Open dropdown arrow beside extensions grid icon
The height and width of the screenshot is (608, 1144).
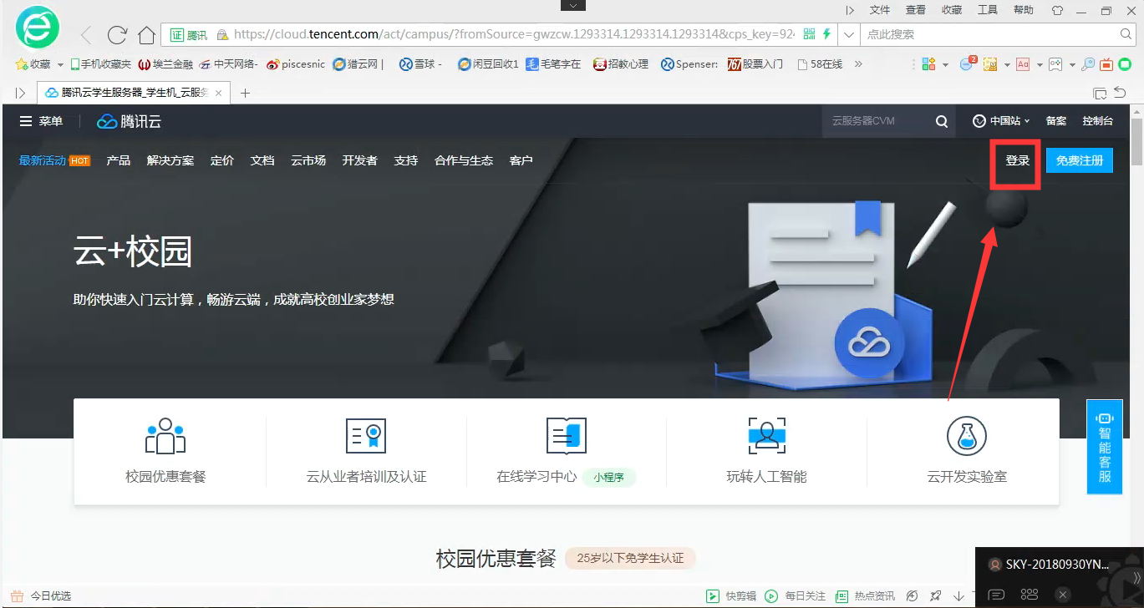point(946,64)
